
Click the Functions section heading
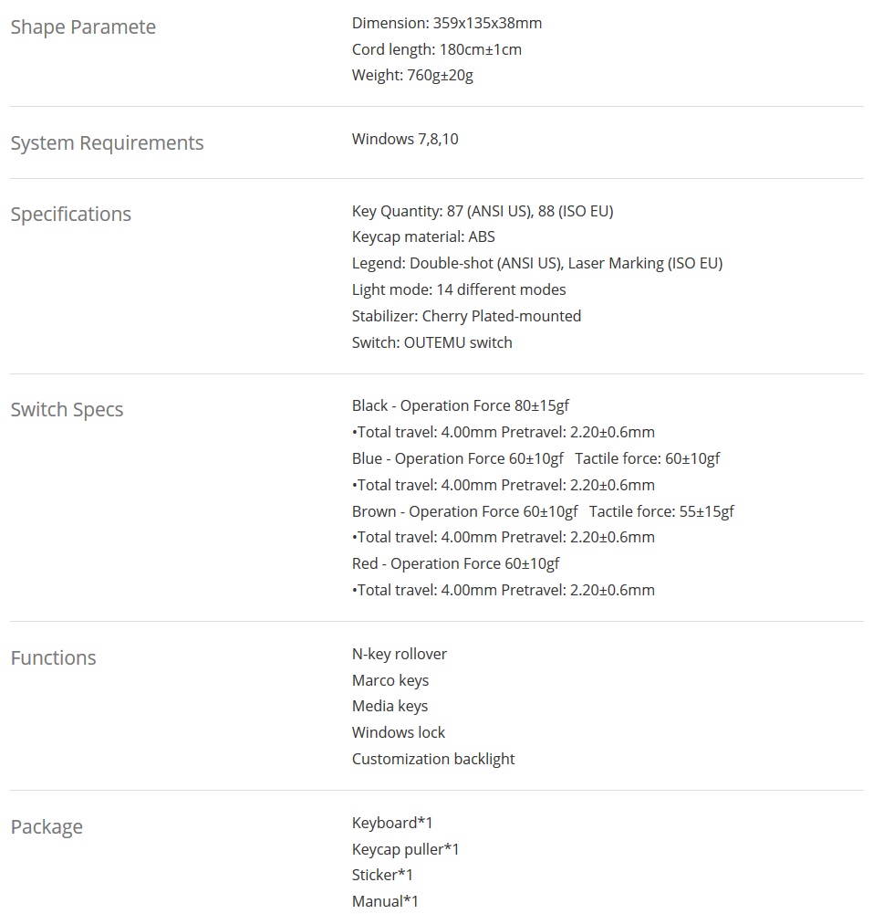[x=53, y=658]
